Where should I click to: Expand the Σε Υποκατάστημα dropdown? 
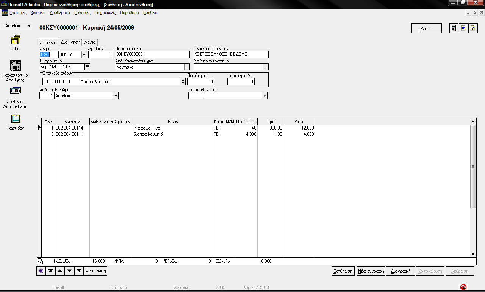(266, 67)
